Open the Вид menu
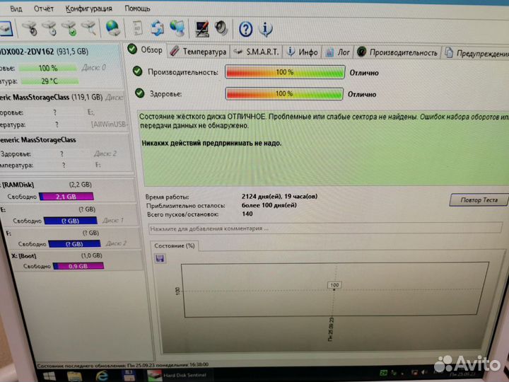The image size is (509, 382). coord(16,8)
